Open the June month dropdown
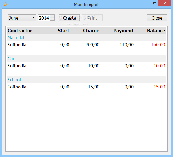The height and width of the screenshot is (157, 173). (22, 18)
